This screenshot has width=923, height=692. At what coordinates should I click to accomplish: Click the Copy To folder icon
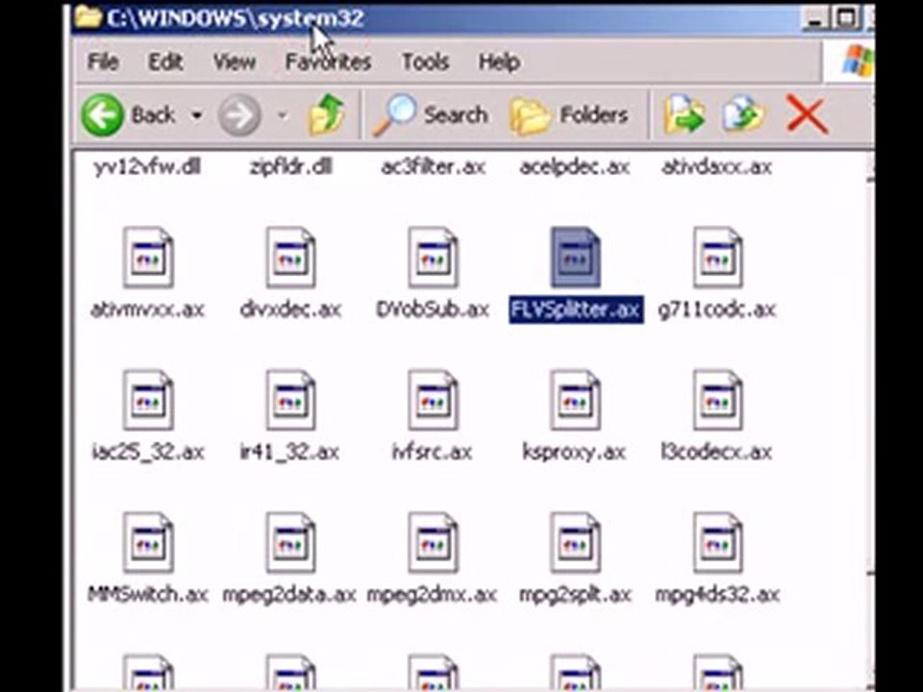[743, 114]
